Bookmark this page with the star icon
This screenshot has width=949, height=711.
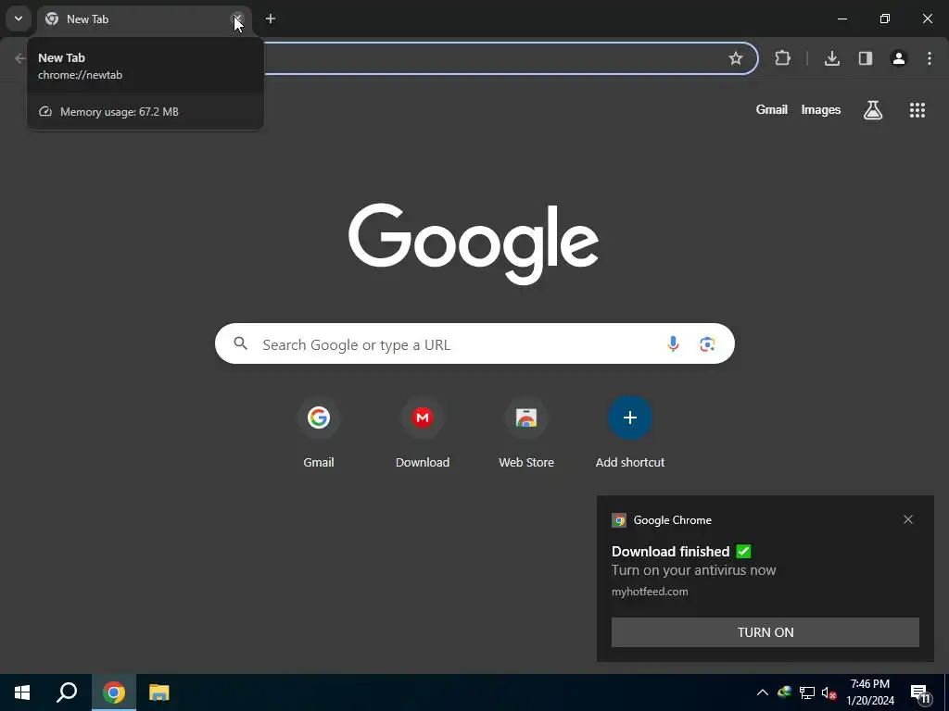tap(735, 58)
